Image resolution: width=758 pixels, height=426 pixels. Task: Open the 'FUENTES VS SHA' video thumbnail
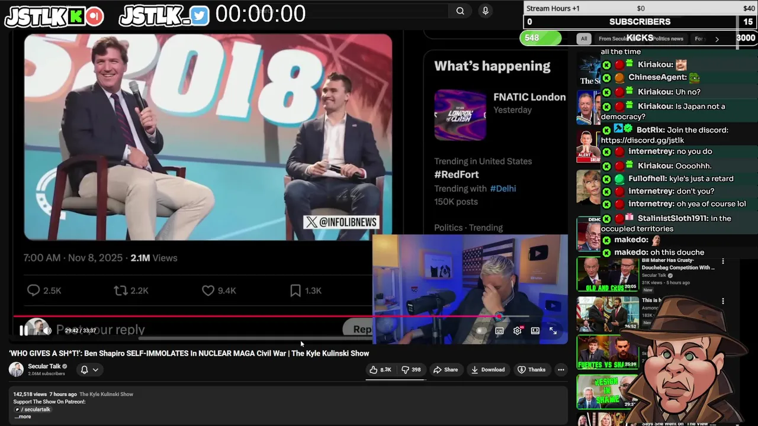pyautogui.click(x=607, y=353)
